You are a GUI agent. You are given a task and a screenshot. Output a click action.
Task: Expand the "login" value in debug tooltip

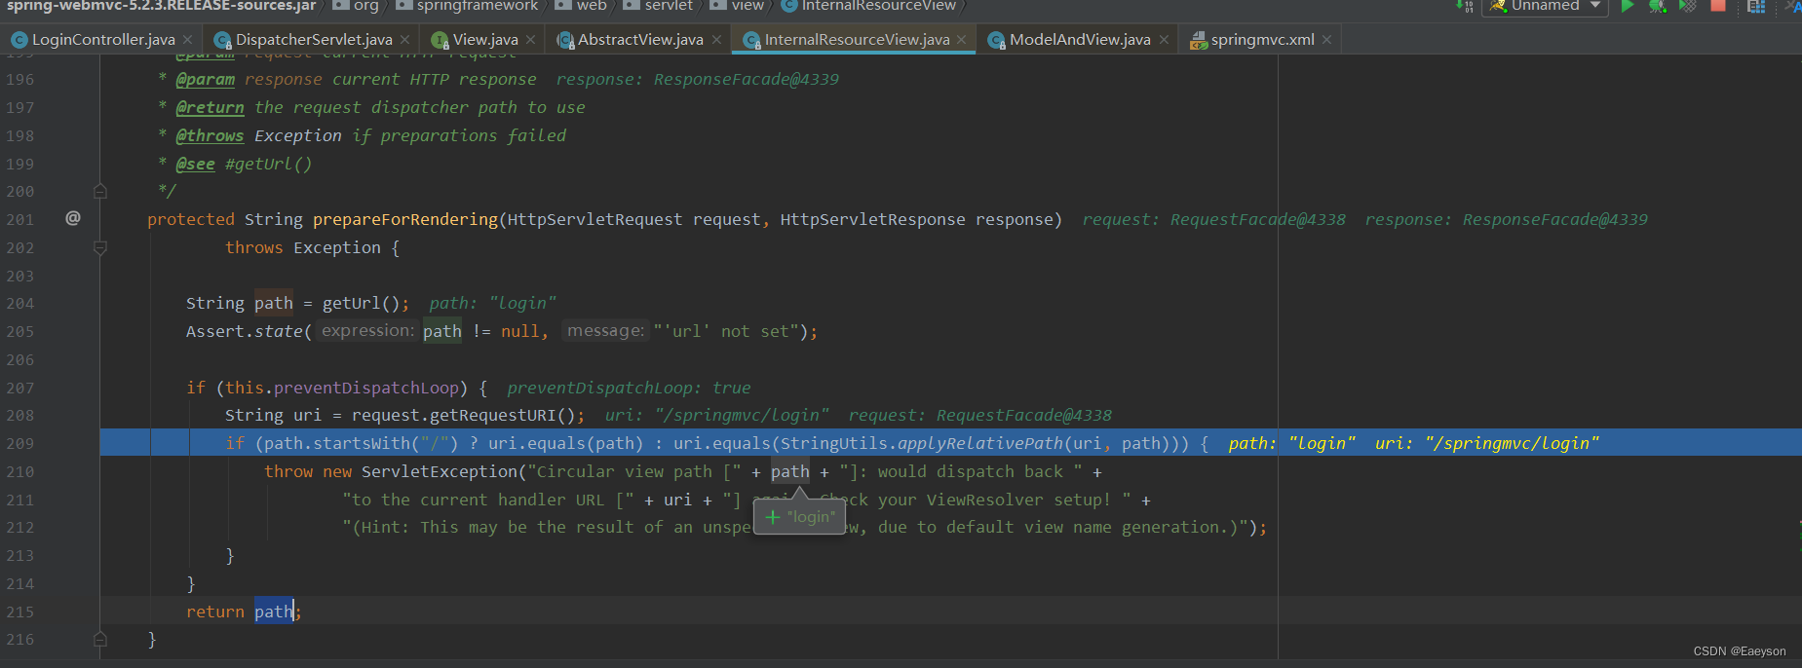pos(773,517)
